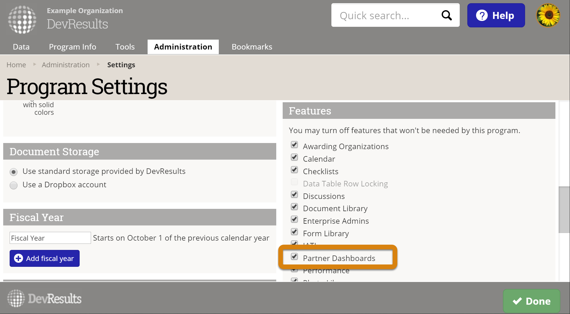Screen dimensions: 570x314
Task: Click the Help button
Action: pos(496,15)
